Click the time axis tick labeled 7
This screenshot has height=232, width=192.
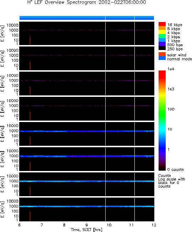(42, 225)
